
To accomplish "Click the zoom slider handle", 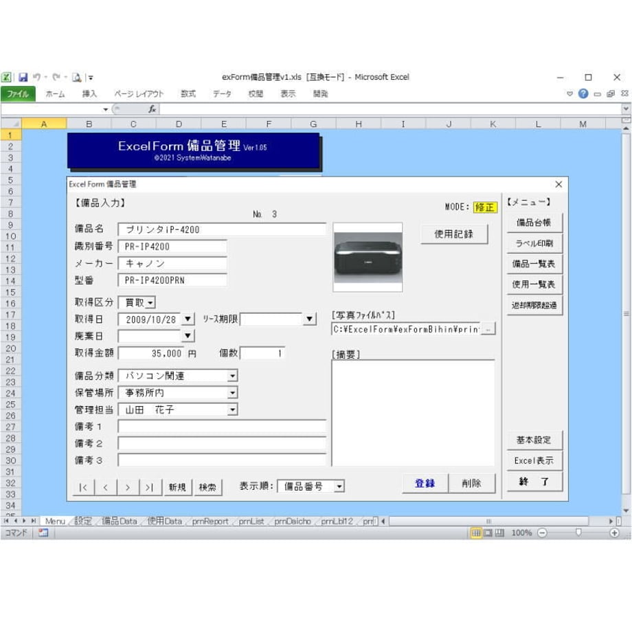I will [x=578, y=533].
